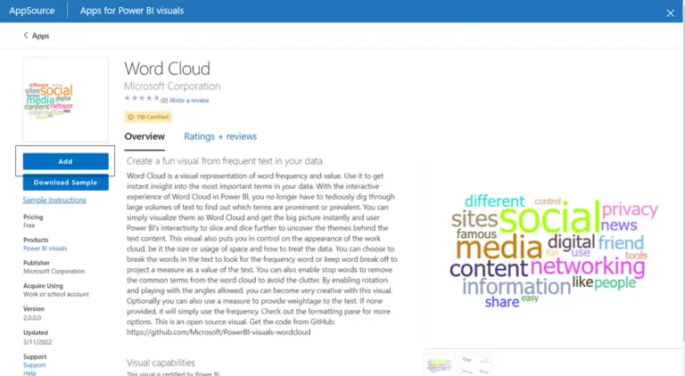Screen dimensions: 685x376
Task: Open the Power BI visuals product link
Action: click(48, 247)
